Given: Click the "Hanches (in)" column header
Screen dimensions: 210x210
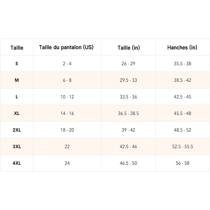Looking at the screenshot, I should coord(182,48).
